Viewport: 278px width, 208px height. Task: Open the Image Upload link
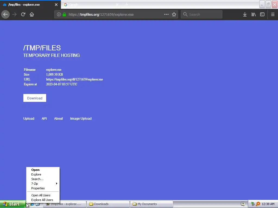[81, 119]
